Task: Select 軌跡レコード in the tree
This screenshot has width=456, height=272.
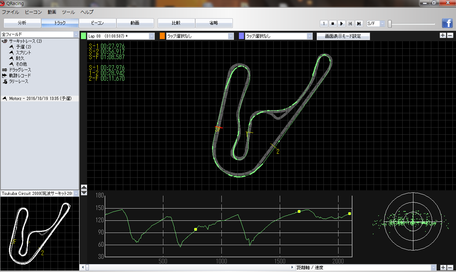Action: tap(20, 76)
